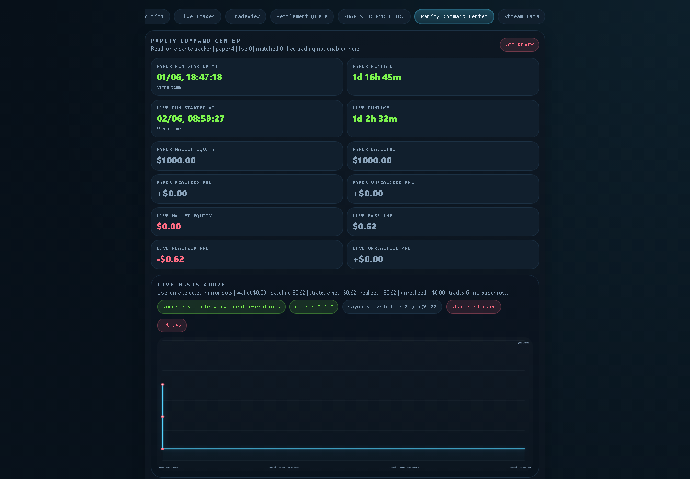This screenshot has width=690, height=479.
Task: Click the Paper Baseline $1000.00 value
Action: [372, 160]
